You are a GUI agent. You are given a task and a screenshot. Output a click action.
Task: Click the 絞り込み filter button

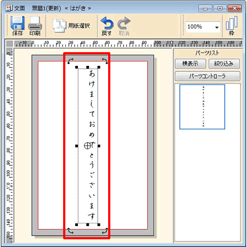pyautogui.click(x=224, y=64)
